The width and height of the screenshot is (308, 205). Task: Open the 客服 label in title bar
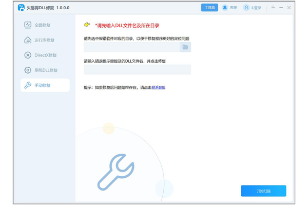(233, 8)
